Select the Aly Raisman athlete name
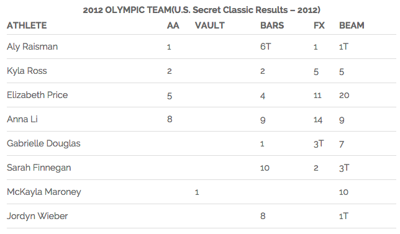Viewport: 400px width, 234px height. [32, 47]
